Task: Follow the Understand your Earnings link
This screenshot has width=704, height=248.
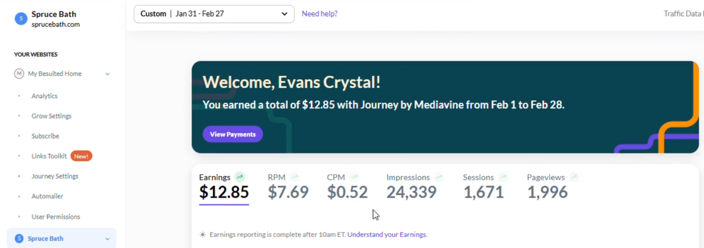Action: pos(387,234)
